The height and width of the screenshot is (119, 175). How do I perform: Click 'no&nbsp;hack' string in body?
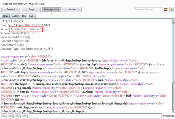[x=26, y=107]
